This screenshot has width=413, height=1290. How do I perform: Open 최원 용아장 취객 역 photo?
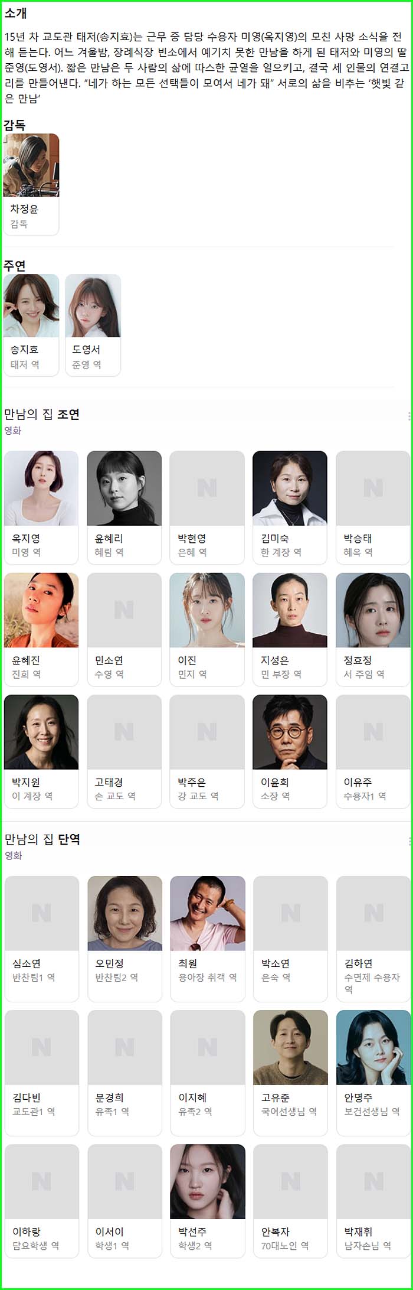click(x=208, y=913)
